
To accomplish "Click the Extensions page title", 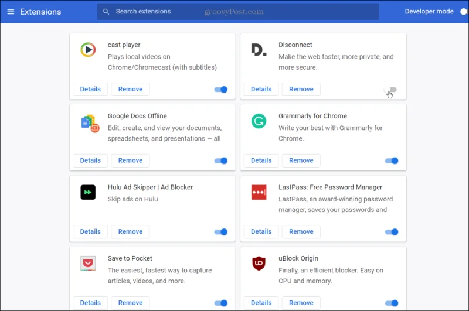I will pos(40,12).
